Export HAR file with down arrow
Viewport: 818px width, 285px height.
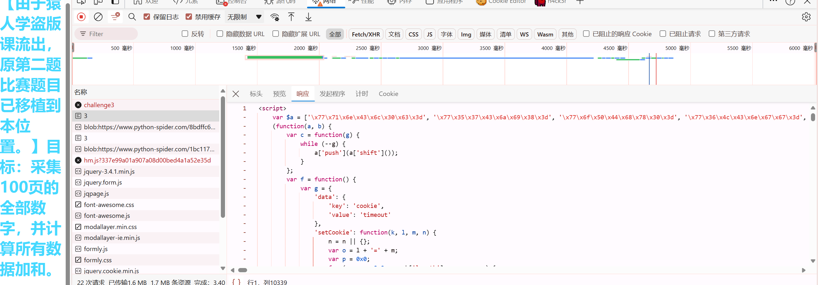(x=308, y=17)
